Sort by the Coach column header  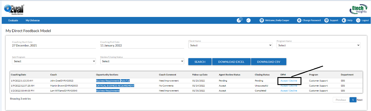[54, 75]
